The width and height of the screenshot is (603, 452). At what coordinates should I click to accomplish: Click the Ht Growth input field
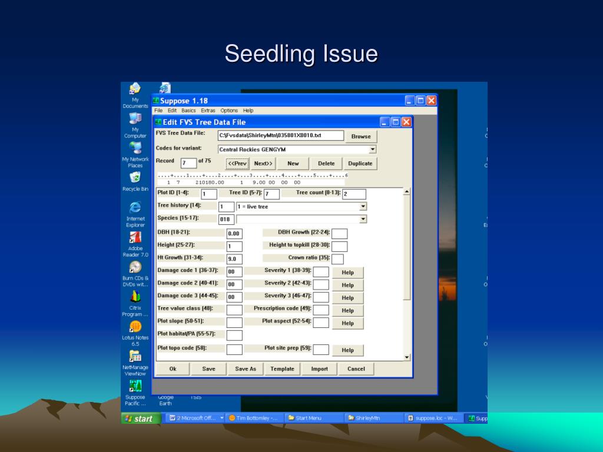(x=234, y=259)
